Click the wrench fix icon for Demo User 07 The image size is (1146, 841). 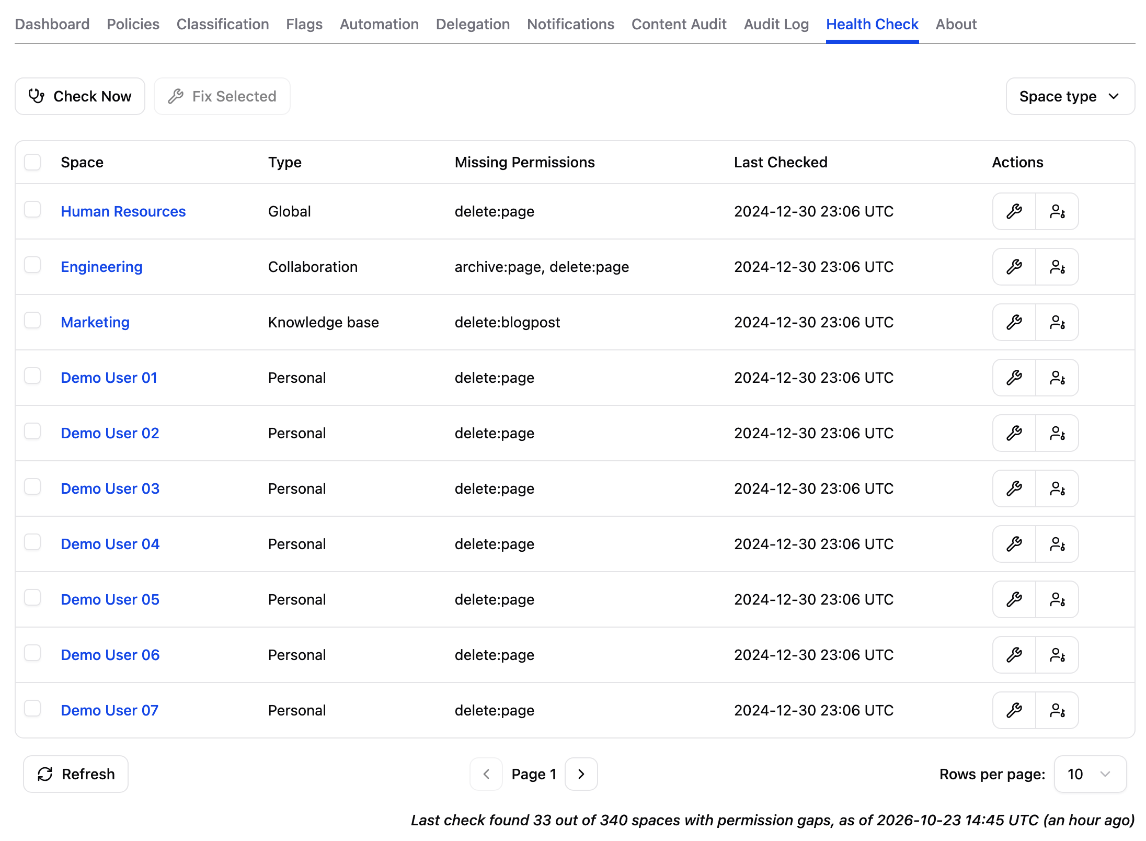tap(1014, 710)
